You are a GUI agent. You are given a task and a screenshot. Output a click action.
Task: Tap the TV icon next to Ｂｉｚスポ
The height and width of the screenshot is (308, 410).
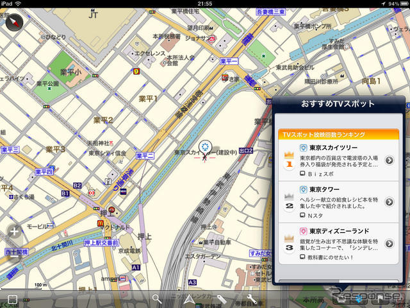point(302,173)
